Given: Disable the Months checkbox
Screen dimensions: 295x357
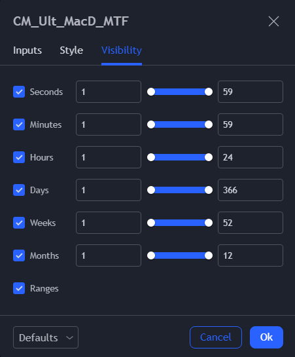Looking at the screenshot, I should tap(19, 255).
